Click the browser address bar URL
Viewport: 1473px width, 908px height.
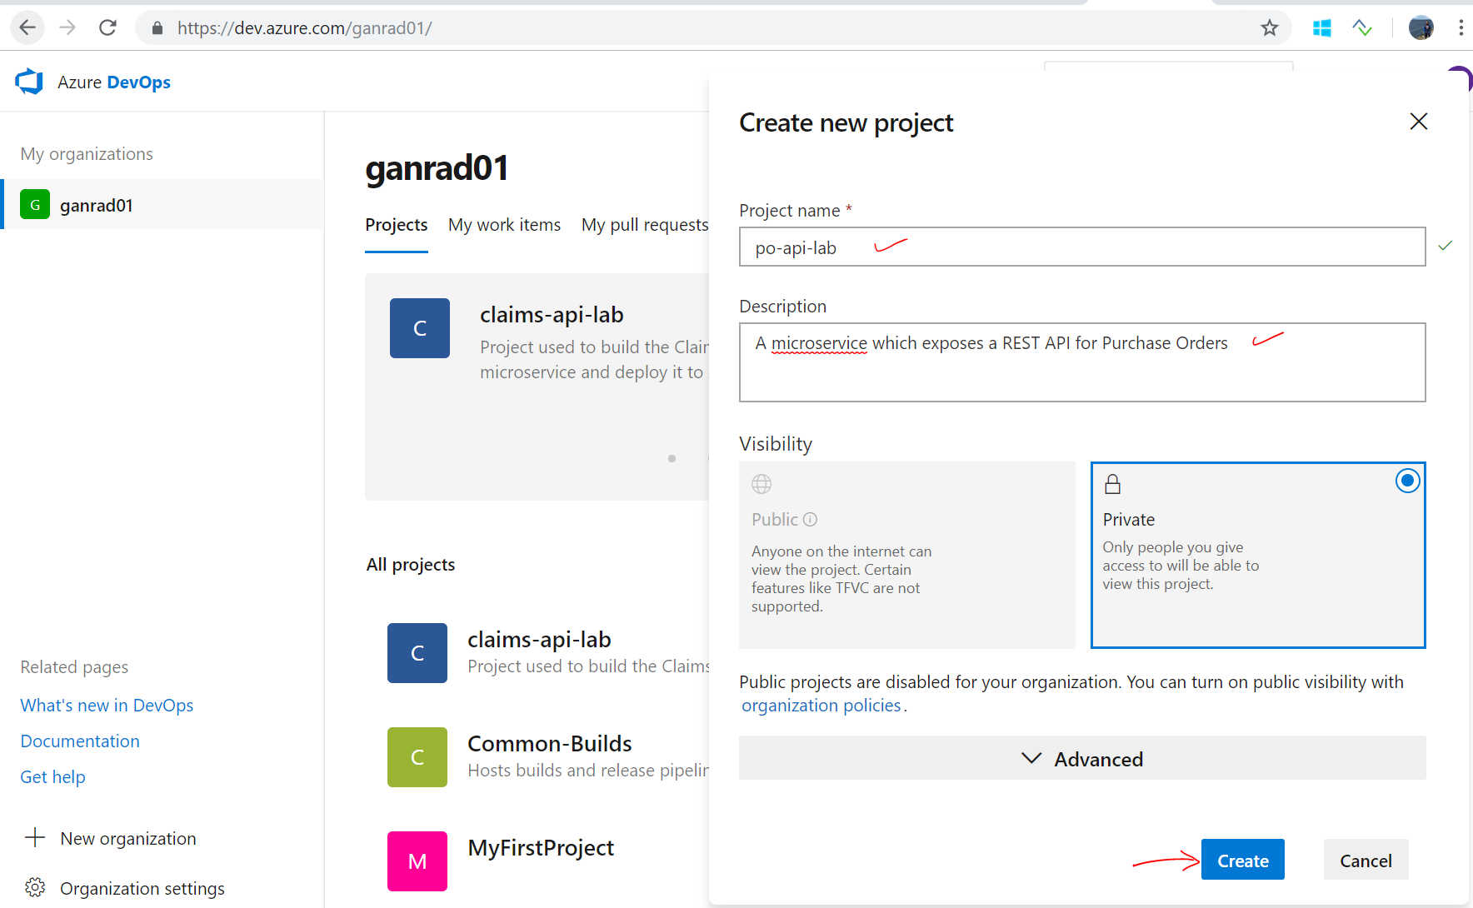[305, 28]
